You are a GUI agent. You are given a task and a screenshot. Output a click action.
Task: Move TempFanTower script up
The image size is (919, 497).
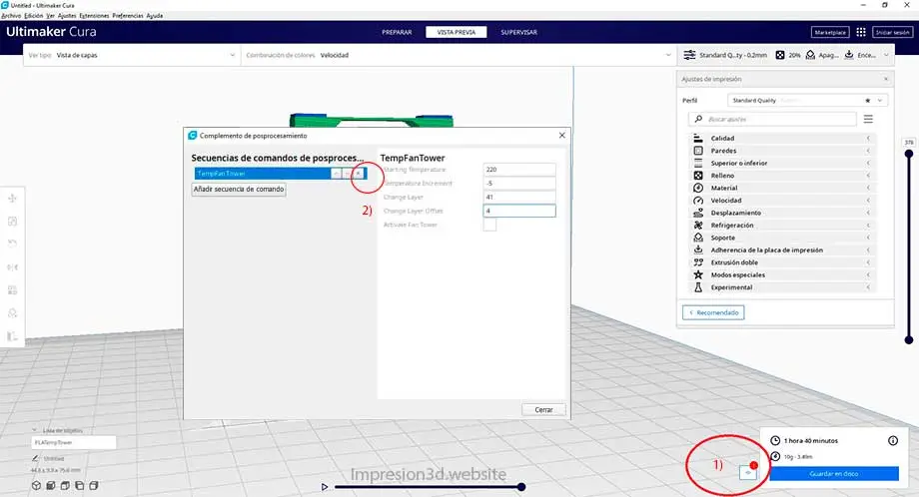336,174
